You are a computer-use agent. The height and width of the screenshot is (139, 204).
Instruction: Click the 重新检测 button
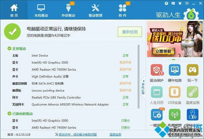point(130,32)
